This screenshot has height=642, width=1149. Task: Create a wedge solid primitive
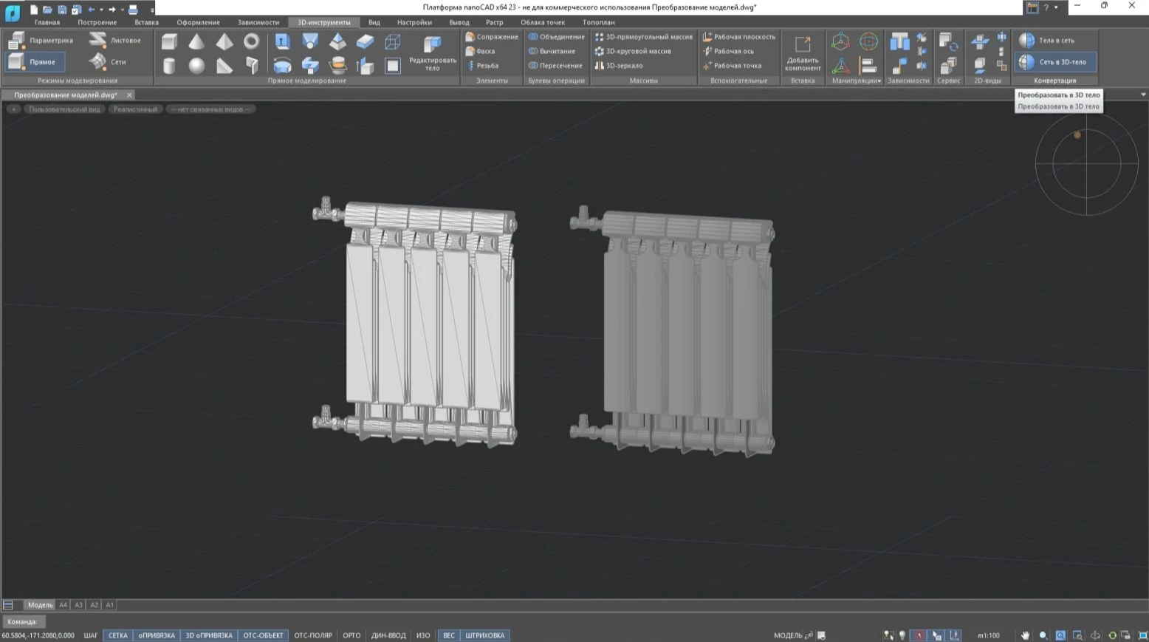[224, 66]
